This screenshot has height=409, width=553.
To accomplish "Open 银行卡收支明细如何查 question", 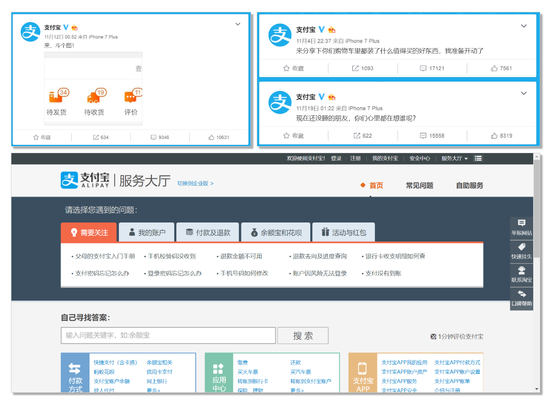I will coord(395,256).
